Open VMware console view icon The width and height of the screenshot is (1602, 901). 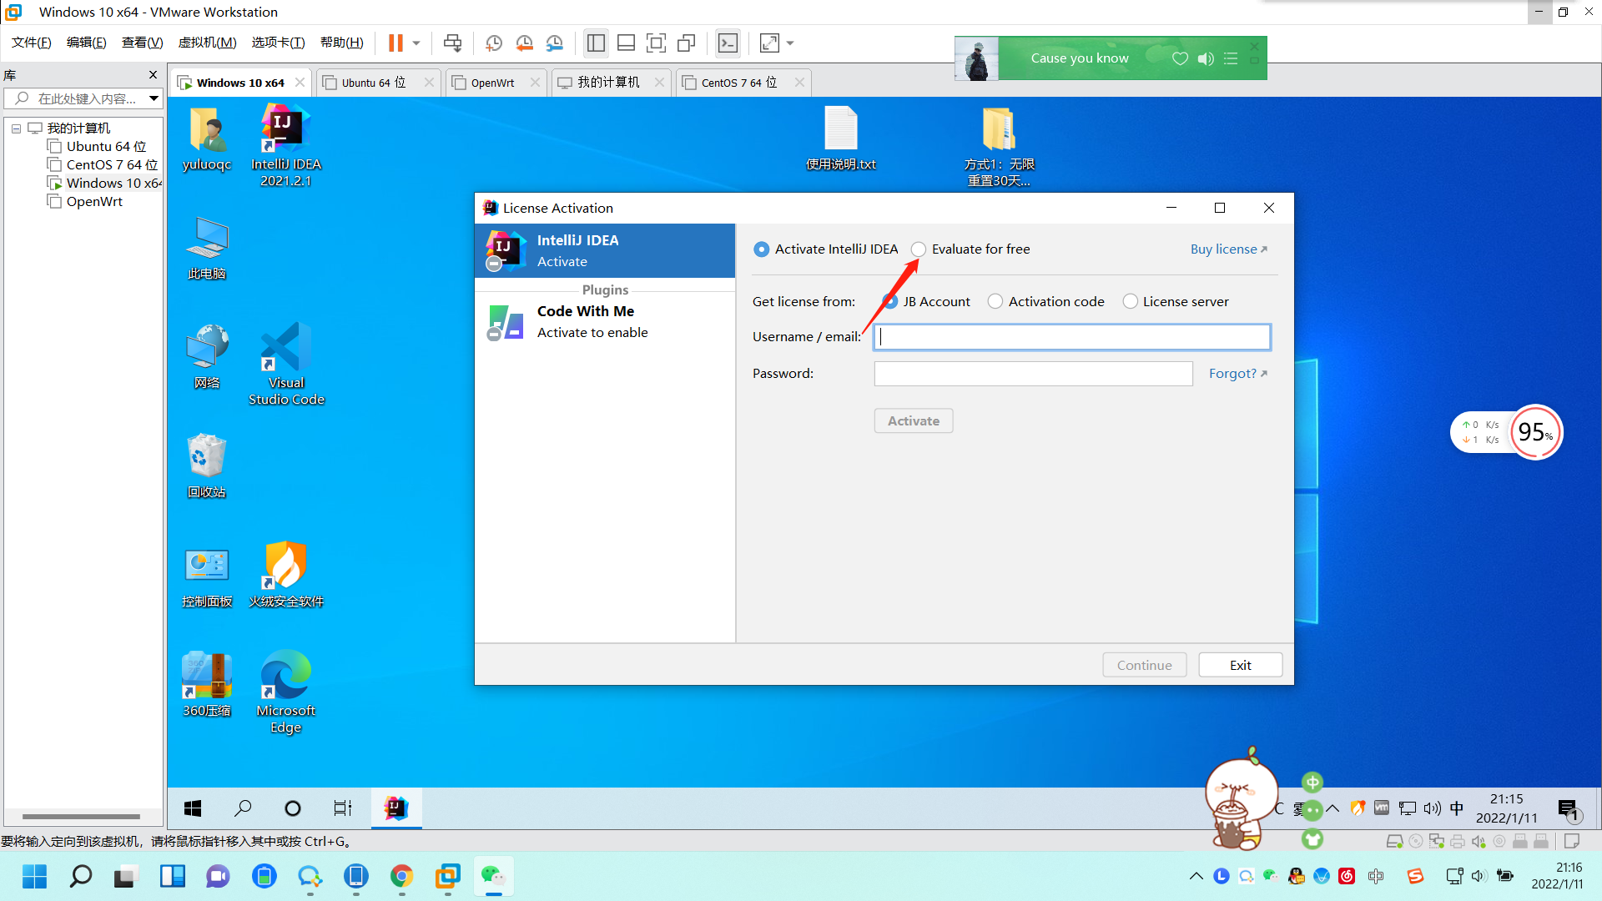tap(728, 43)
